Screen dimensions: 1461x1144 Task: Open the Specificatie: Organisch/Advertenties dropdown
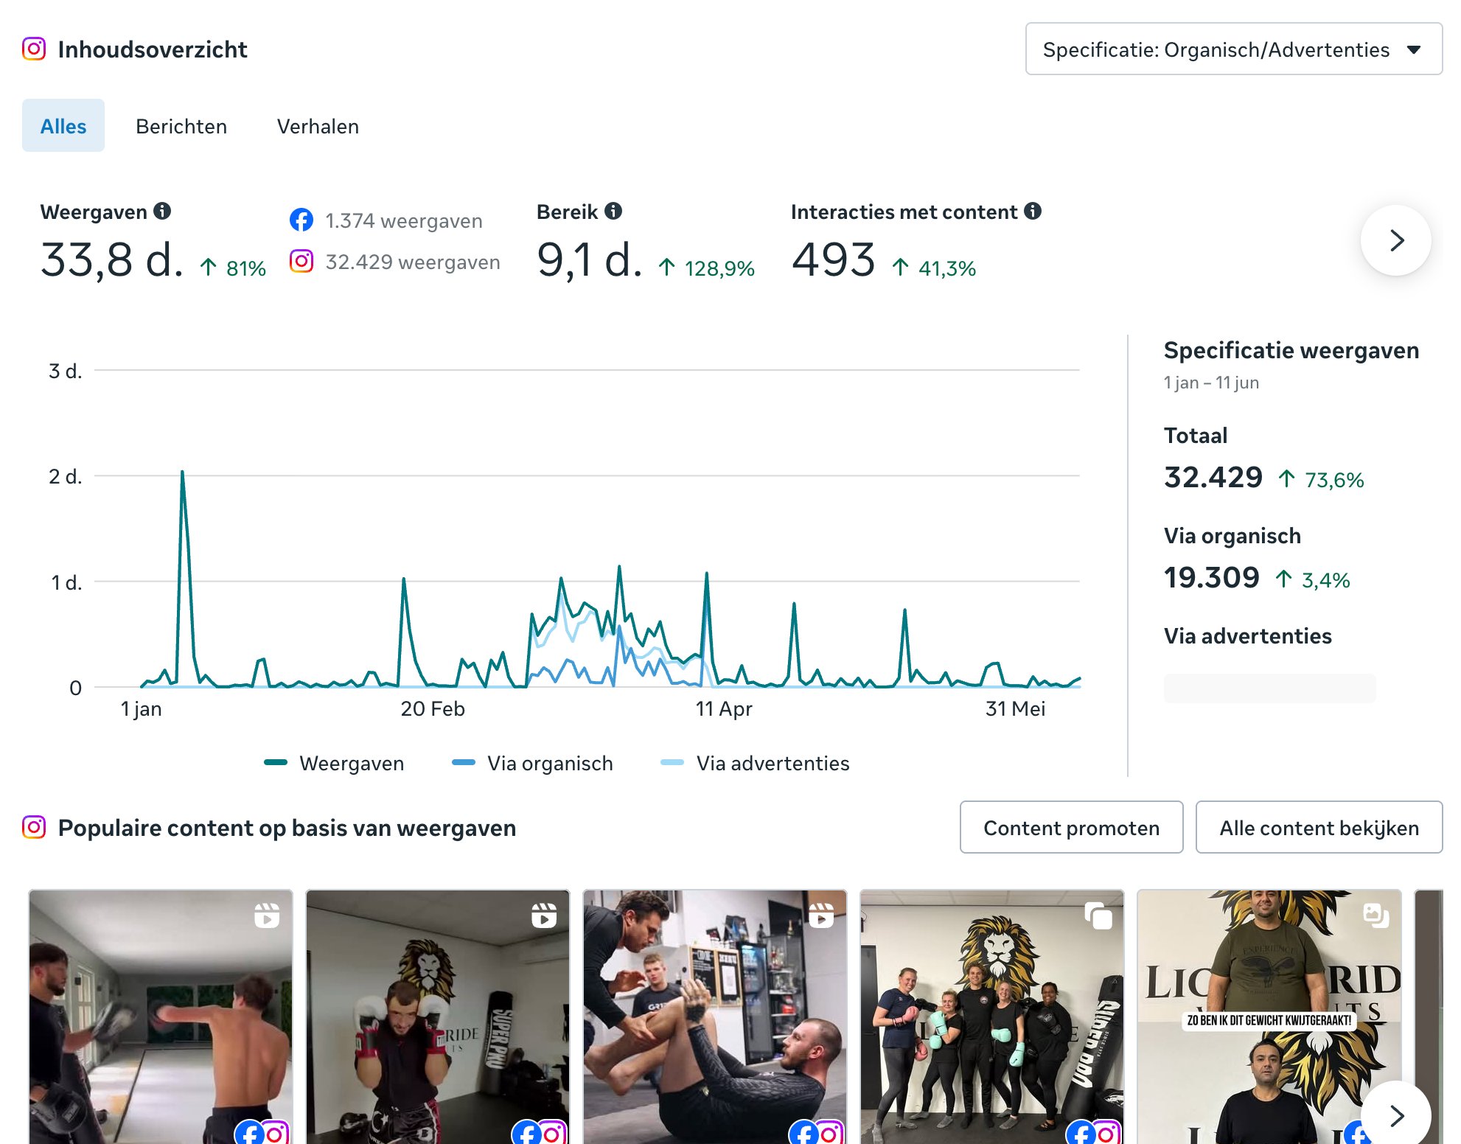tap(1233, 49)
